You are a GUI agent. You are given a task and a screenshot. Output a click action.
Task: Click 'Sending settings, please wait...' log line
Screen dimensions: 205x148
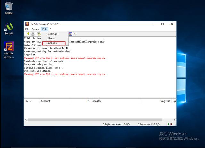(x=44, y=68)
